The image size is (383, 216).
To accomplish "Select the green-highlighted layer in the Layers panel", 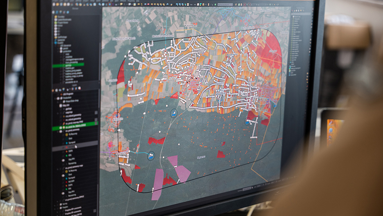I will pos(75,126).
